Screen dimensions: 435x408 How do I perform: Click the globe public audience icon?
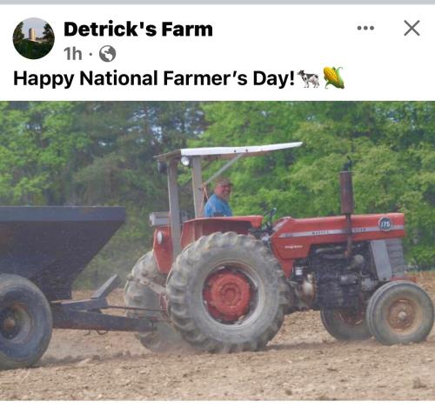107,54
